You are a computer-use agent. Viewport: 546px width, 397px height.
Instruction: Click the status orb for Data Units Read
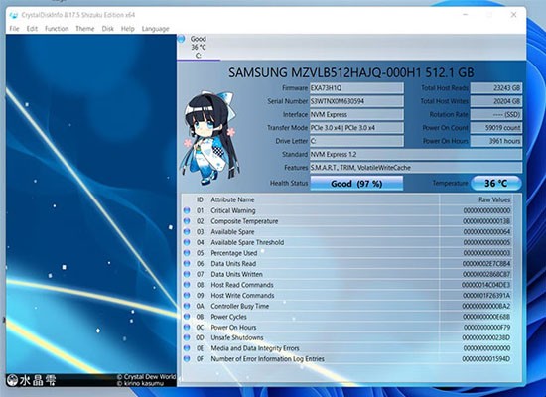(187, 264)
